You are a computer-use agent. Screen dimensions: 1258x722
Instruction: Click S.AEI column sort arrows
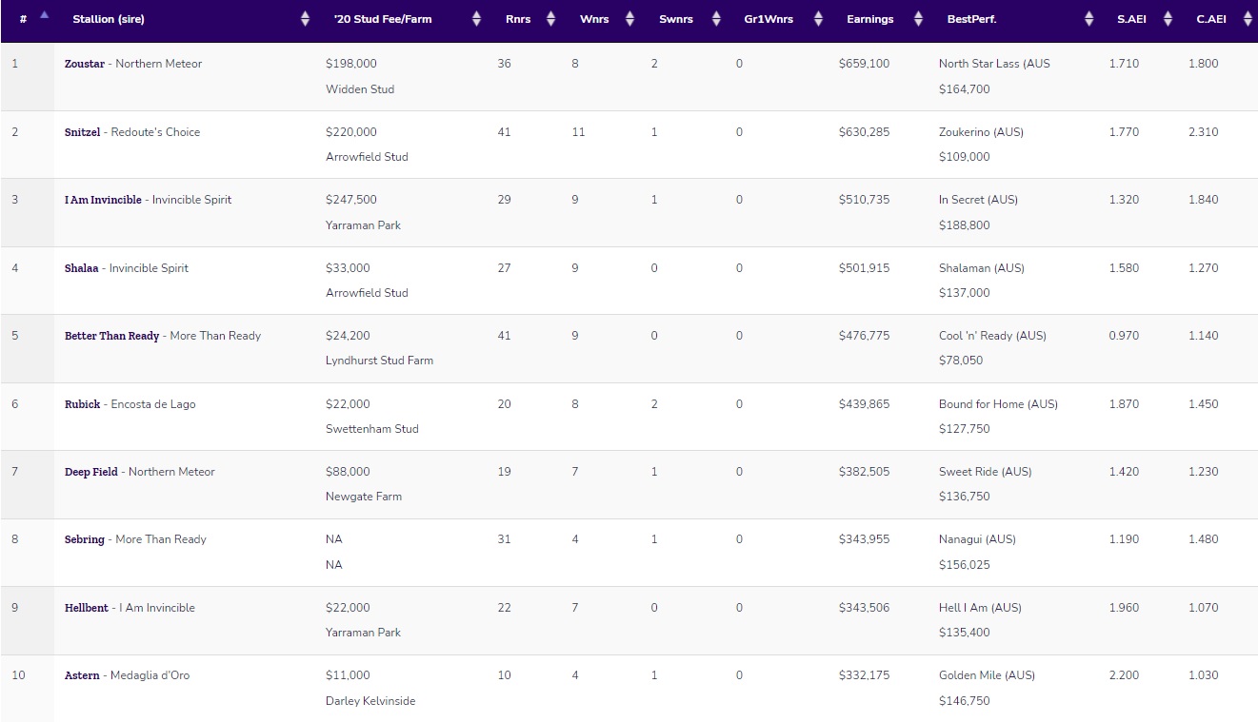(1168, 19)
